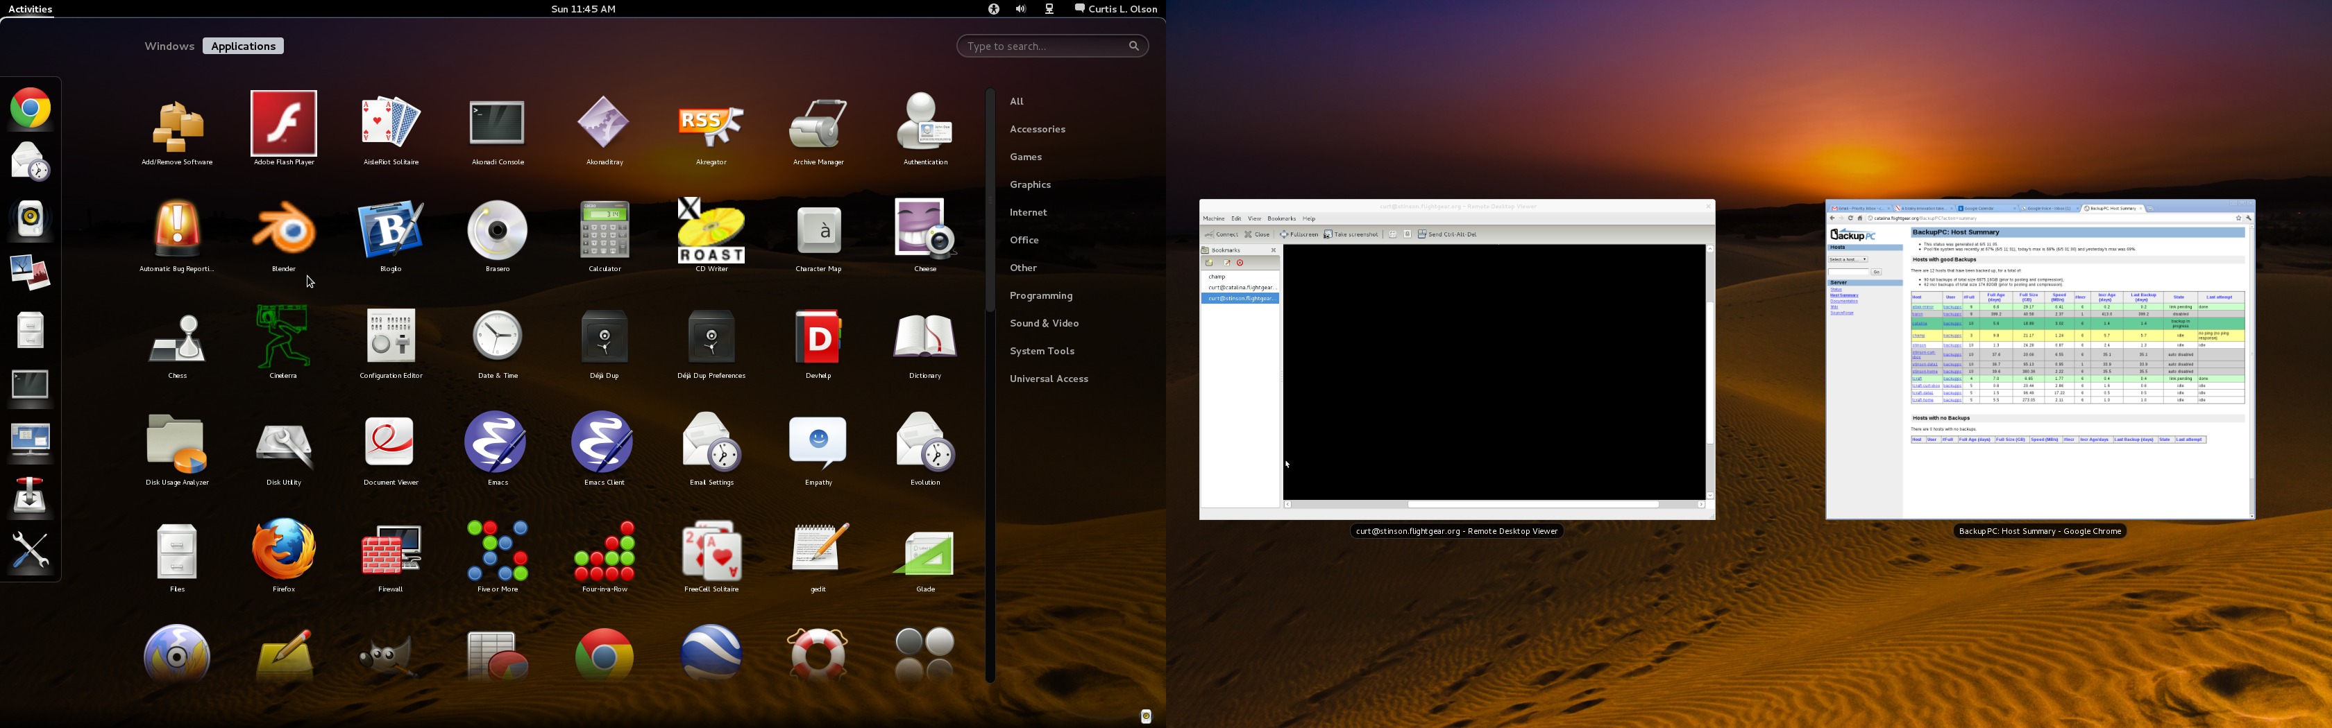The height and width of the screenshot is (728, 2332).
Task: Switch to the Google Calendar tab
Action: 1979,209
